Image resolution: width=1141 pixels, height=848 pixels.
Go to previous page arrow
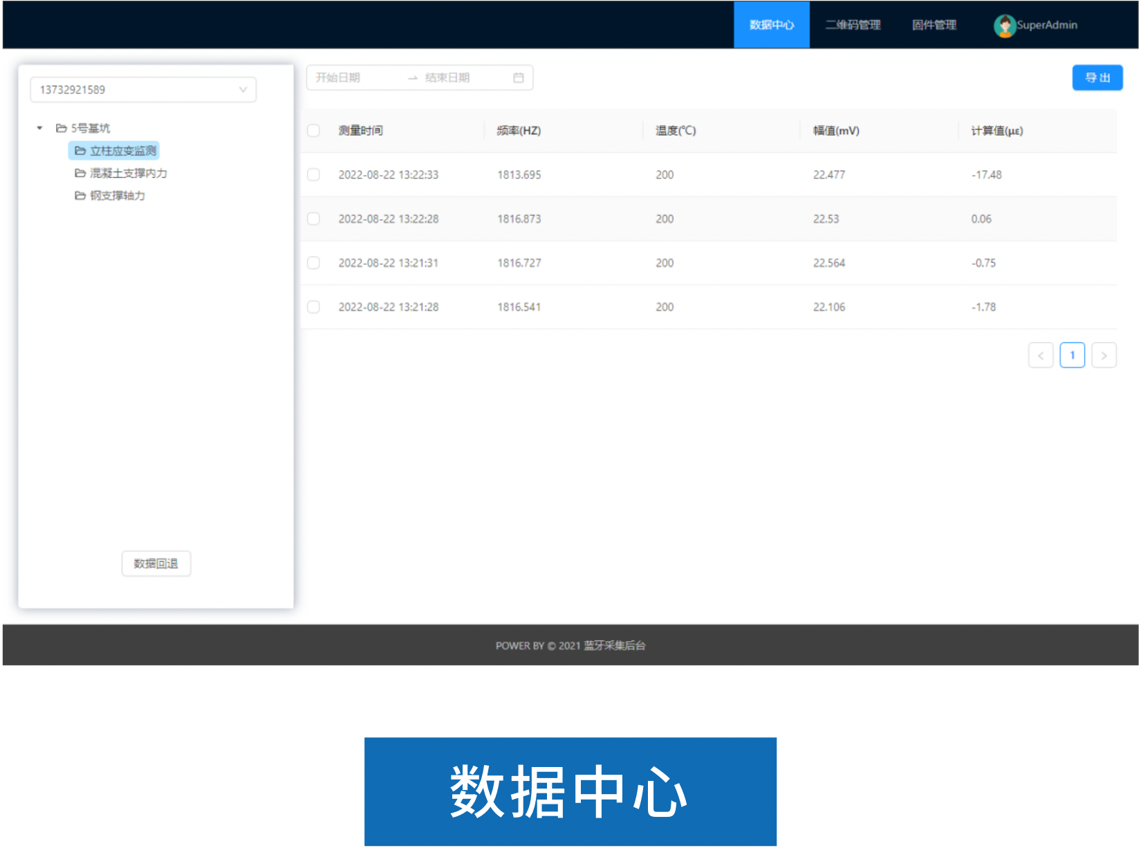(1041, 356)
